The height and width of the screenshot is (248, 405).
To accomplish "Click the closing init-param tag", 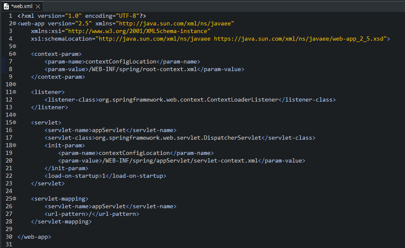I will (67, 168).
